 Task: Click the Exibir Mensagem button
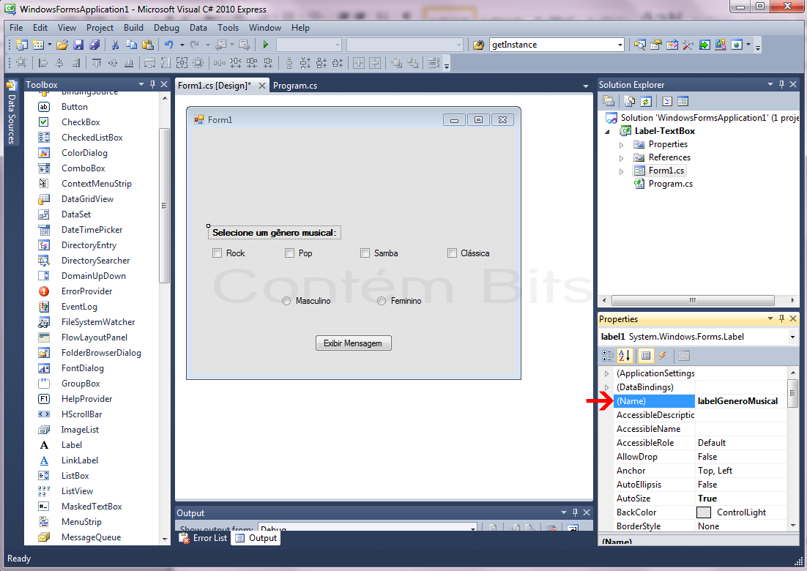pos(353,343)
